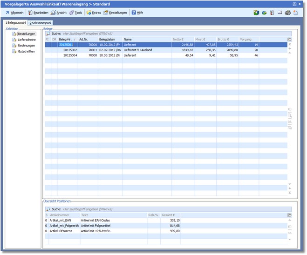Select Lieferscheine in the Selektion list
This screenshot has width=307, height=255.
pyautogui.click(x=26, y=40)
